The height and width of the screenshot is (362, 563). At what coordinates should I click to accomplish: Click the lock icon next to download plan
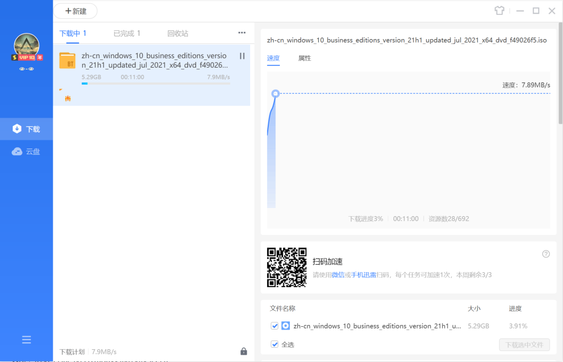coord(243,351)
